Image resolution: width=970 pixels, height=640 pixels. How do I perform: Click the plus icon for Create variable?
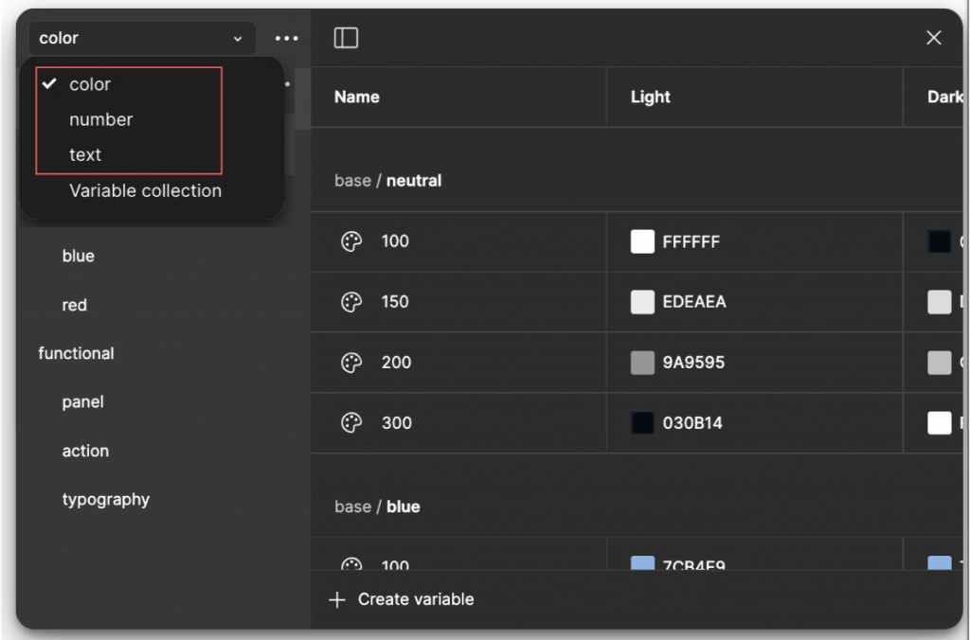click(336, 599)
